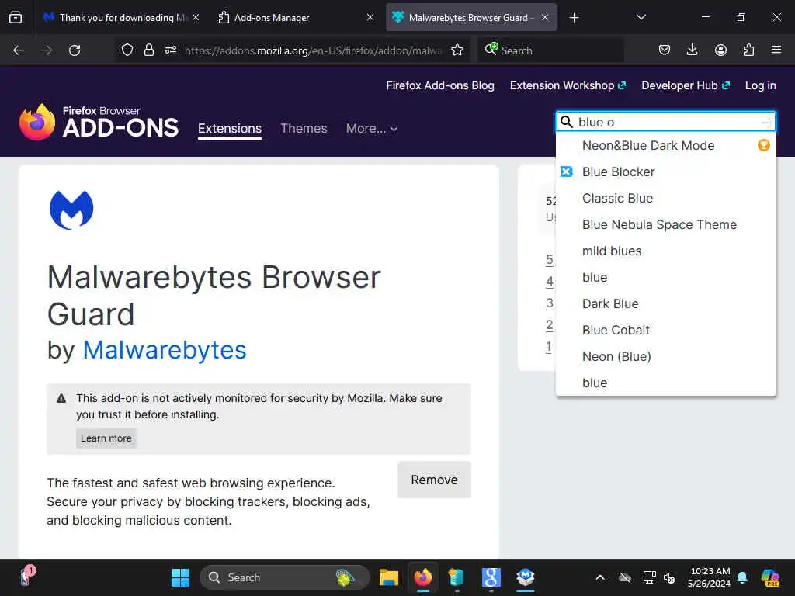The image size is (795, 596).
Task: Open the network status tray icon
Action: [650, 577]
